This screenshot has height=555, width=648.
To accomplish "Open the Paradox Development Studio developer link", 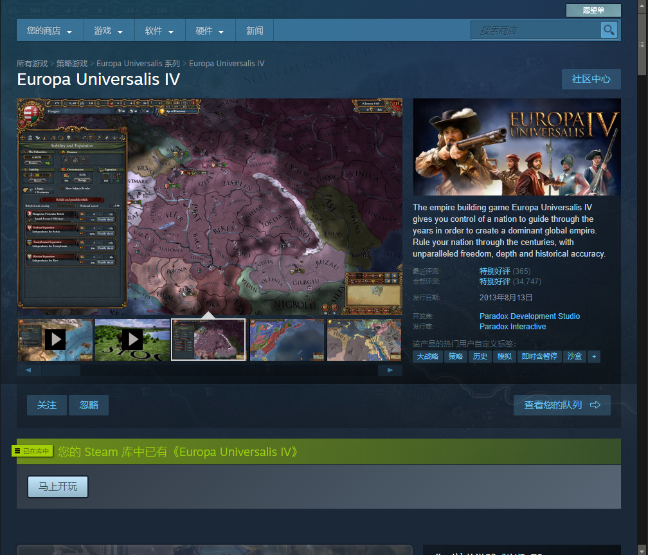I will pyautogui.click(x=529, y=316).
